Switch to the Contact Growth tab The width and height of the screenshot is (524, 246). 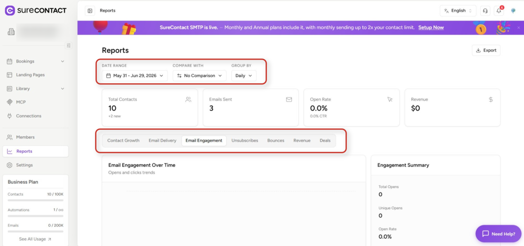123,141
